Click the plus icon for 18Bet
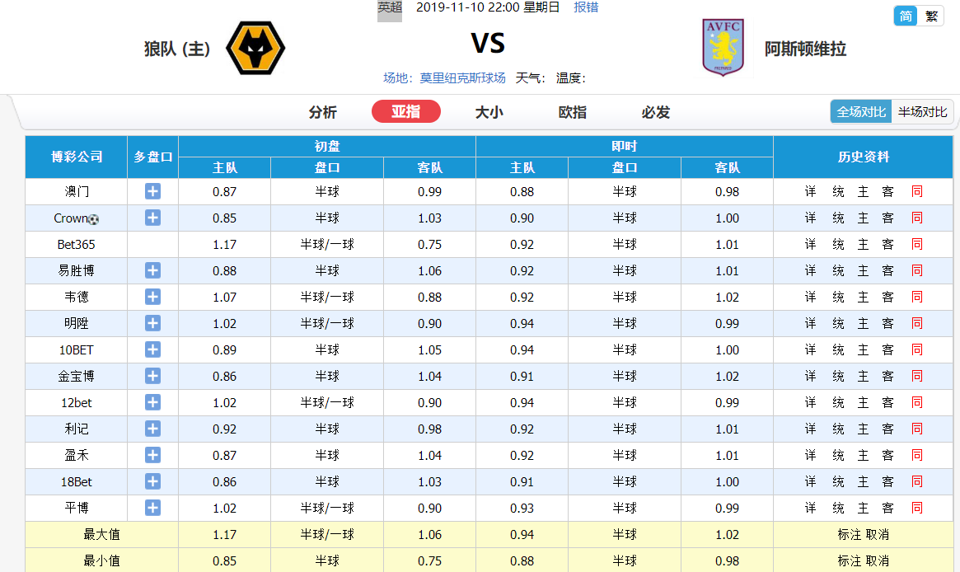960x572 pixels. [152, 481]
